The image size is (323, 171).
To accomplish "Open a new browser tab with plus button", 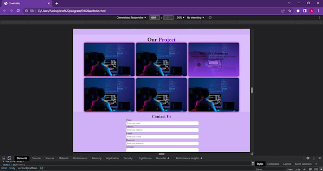I will [x=57, y=3].
